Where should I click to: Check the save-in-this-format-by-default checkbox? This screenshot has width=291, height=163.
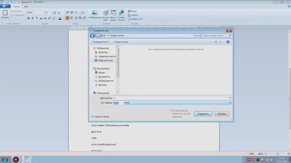[x=170, y=110]
